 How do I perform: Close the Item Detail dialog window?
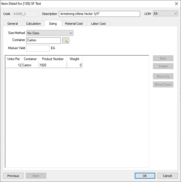click(177, 4)
